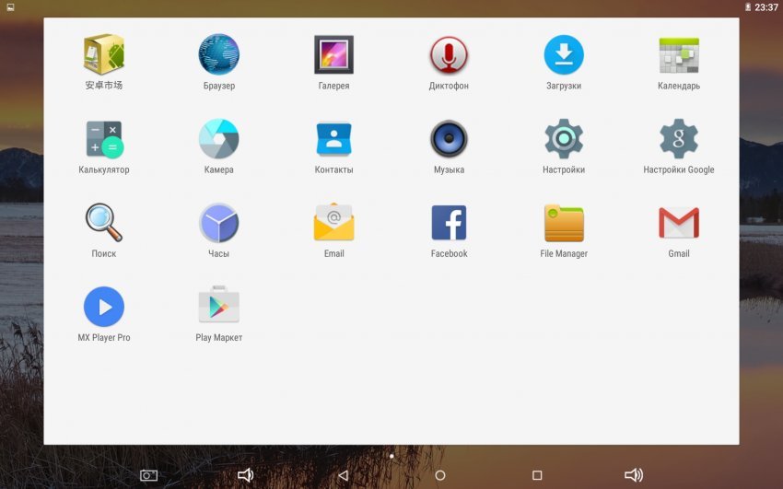Viewport: 783px width, 489px height.
Task: Tap the app drawer page indicator dot
Action: pos(391,456)
